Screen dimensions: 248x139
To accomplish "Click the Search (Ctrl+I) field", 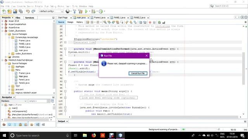I will [228, 6].
